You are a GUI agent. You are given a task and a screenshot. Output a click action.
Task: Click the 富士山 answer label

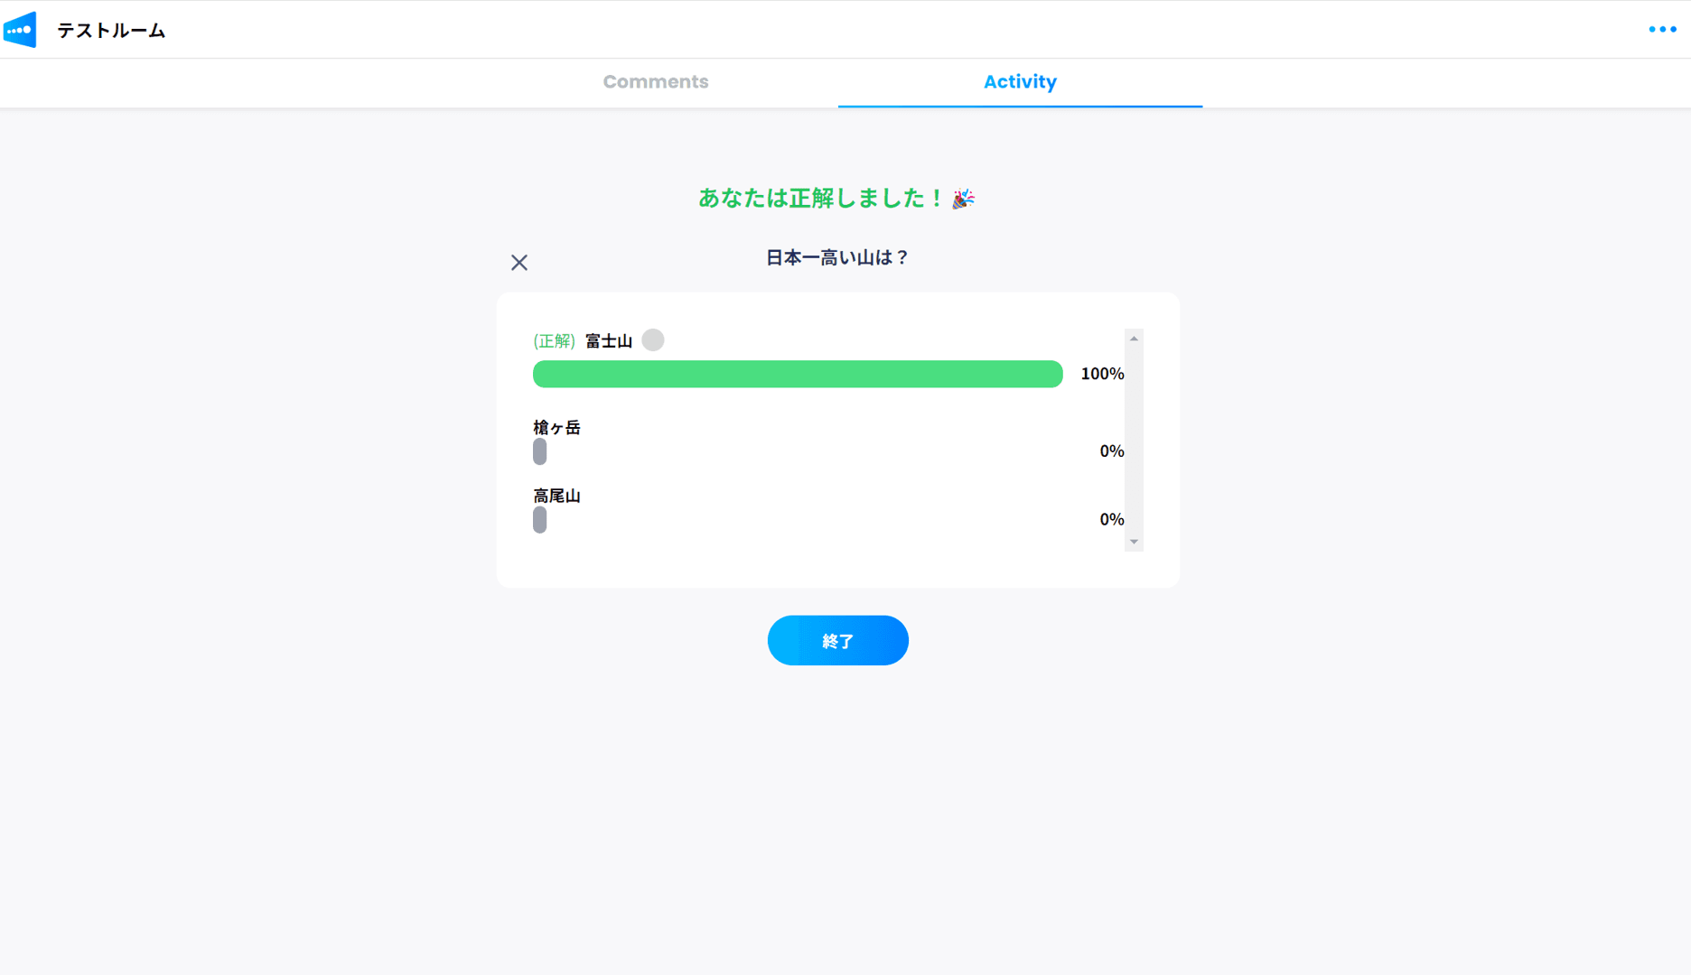[608, 341]
